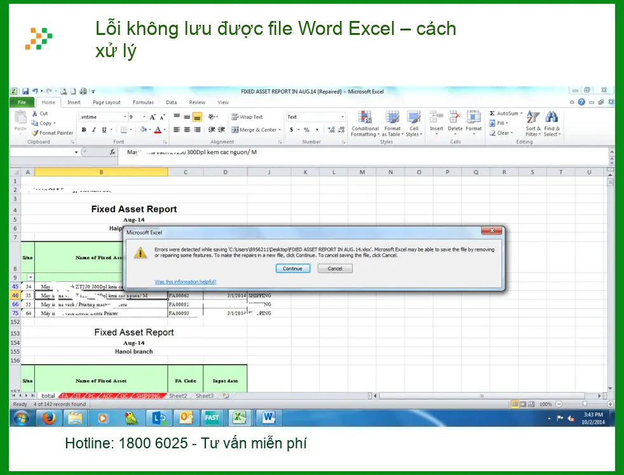The height and width of the screenshot is (475, 624).
Task: Select the 'SHIPPING' sheet tab
Action: pyautogui.click(x=147, y=396)
